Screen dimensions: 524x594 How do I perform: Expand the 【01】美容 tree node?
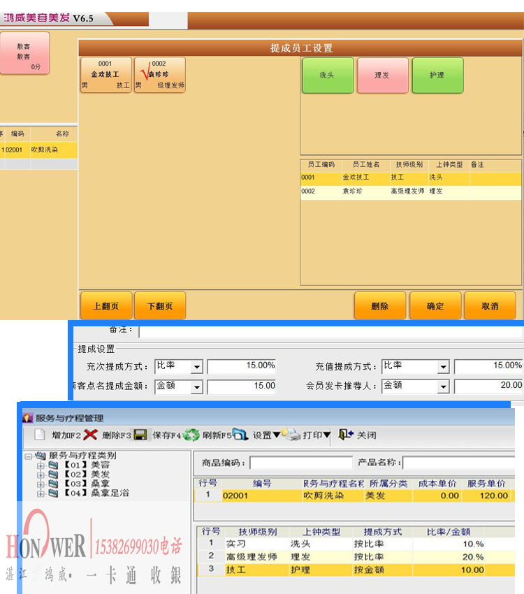[41, 465]
